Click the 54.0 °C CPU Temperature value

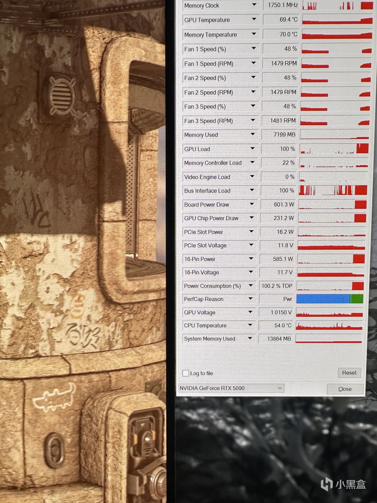pyautogui.click(x=276, y=325)
